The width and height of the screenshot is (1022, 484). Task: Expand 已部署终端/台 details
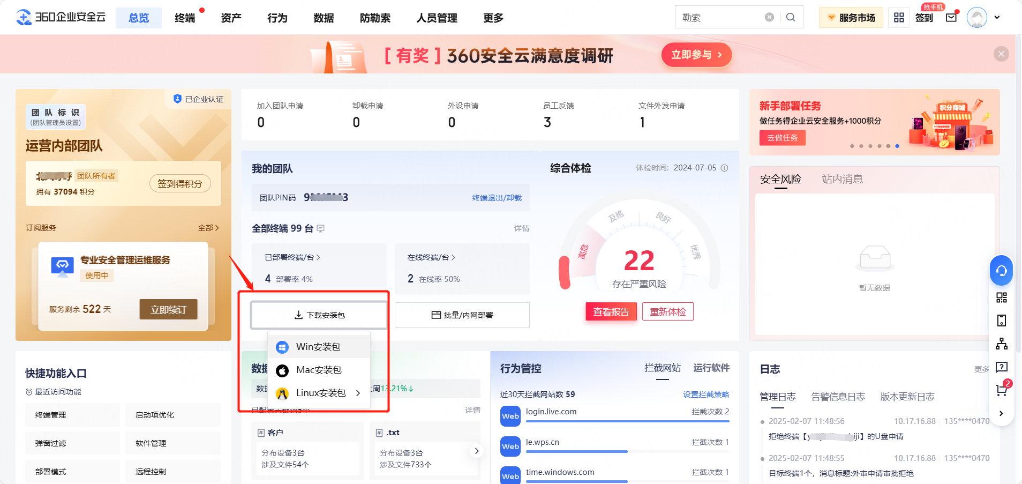pos(292,257)
